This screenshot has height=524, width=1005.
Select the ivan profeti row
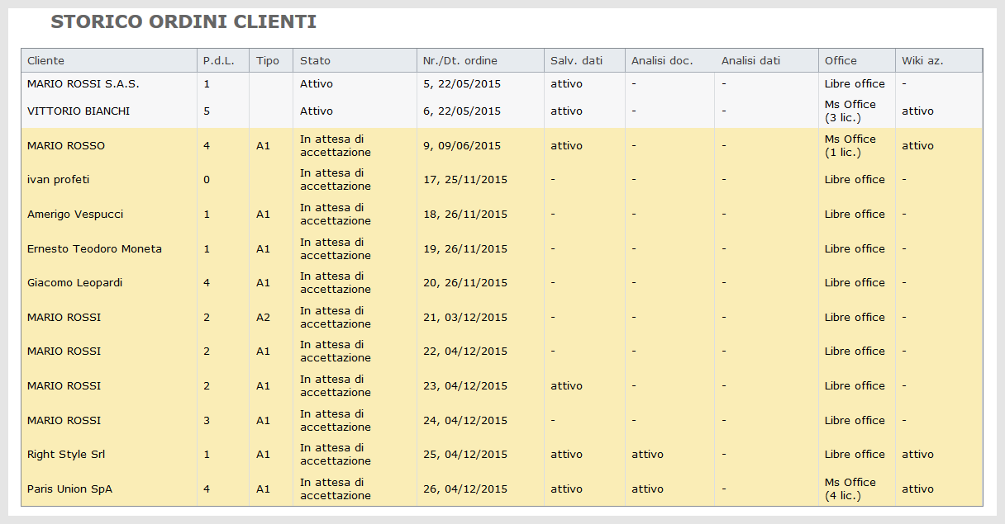click(x=502, y=180)
